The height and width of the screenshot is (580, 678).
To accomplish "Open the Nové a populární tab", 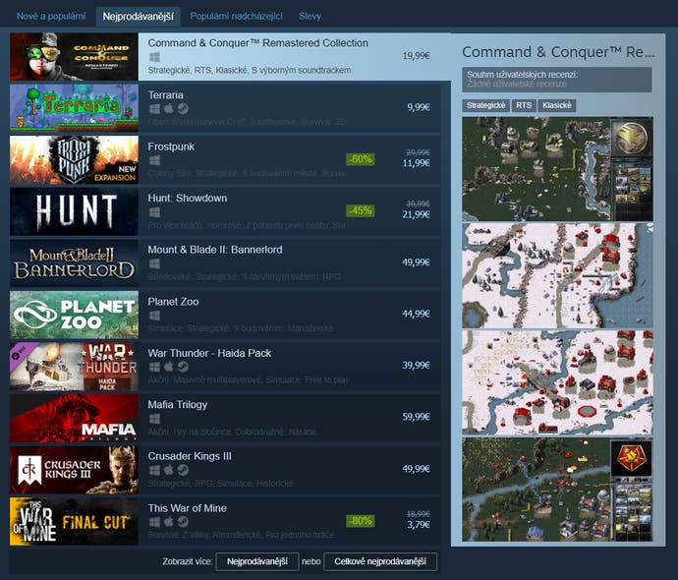I will point(51,17).
